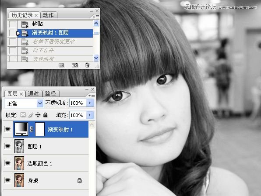Minimize the Layers panel
The image size is (261, 196).
[x=87, y=89]
